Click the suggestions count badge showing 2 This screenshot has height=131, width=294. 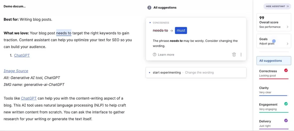149,8
